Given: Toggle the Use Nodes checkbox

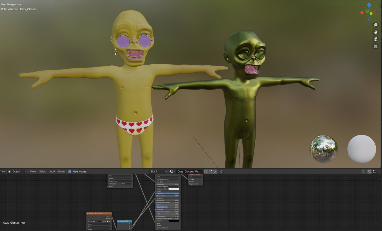Looking at the screenshot, I should pos(70,171).
